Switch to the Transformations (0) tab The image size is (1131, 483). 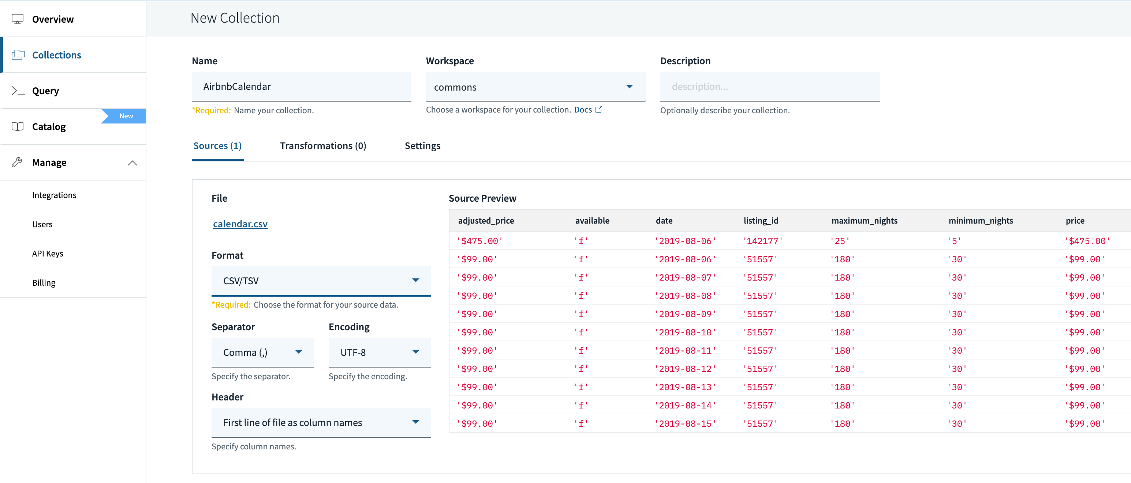click(323, 146)
